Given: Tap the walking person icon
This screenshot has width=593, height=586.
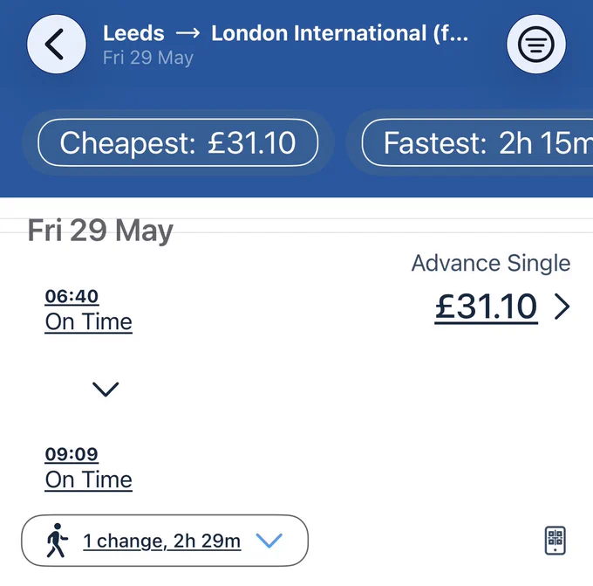Looking at the screenshot, I should [57, 541].
